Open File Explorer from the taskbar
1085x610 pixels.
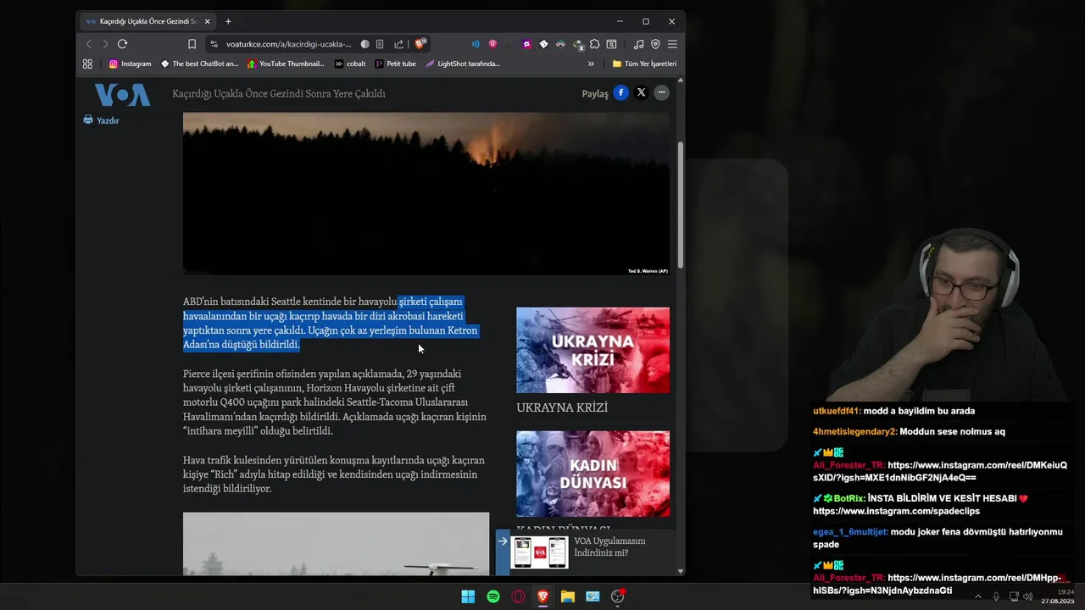click(x=568, y=596)
